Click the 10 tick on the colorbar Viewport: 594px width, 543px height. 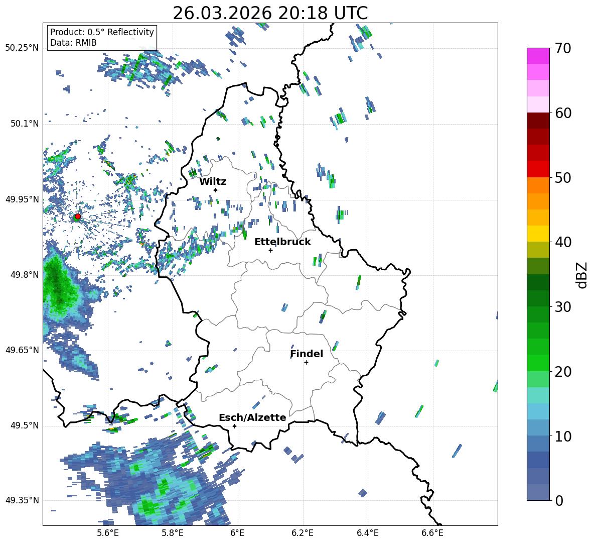click(563, 436)
